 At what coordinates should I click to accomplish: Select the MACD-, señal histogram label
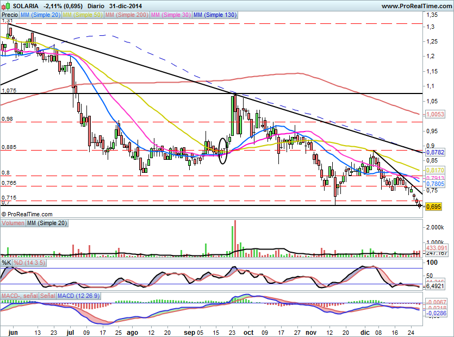[x=20, y=296]
